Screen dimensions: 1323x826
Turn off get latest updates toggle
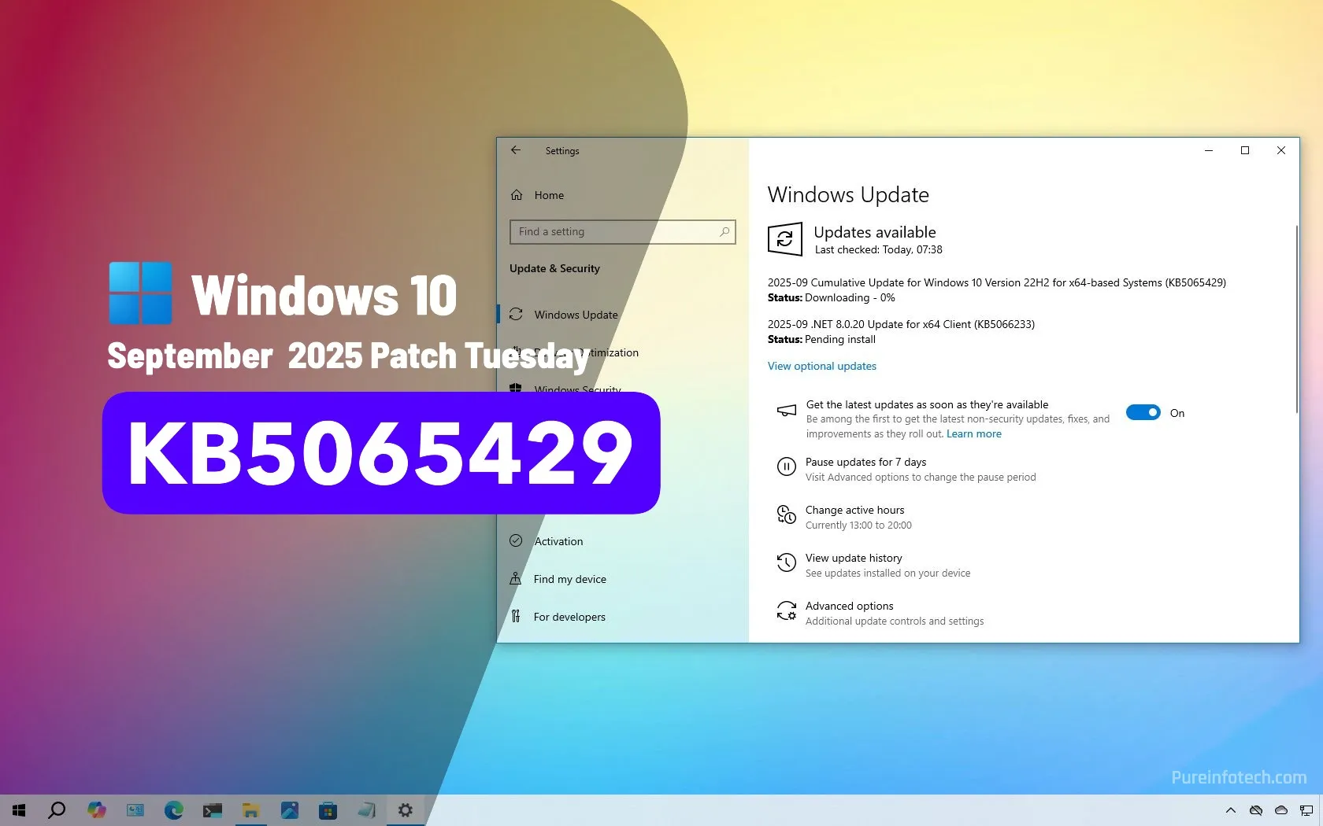(x=1143, y=413)
